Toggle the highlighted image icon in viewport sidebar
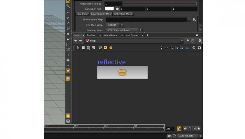Screen dimensions: 245x139 click(x=68, y=71)
